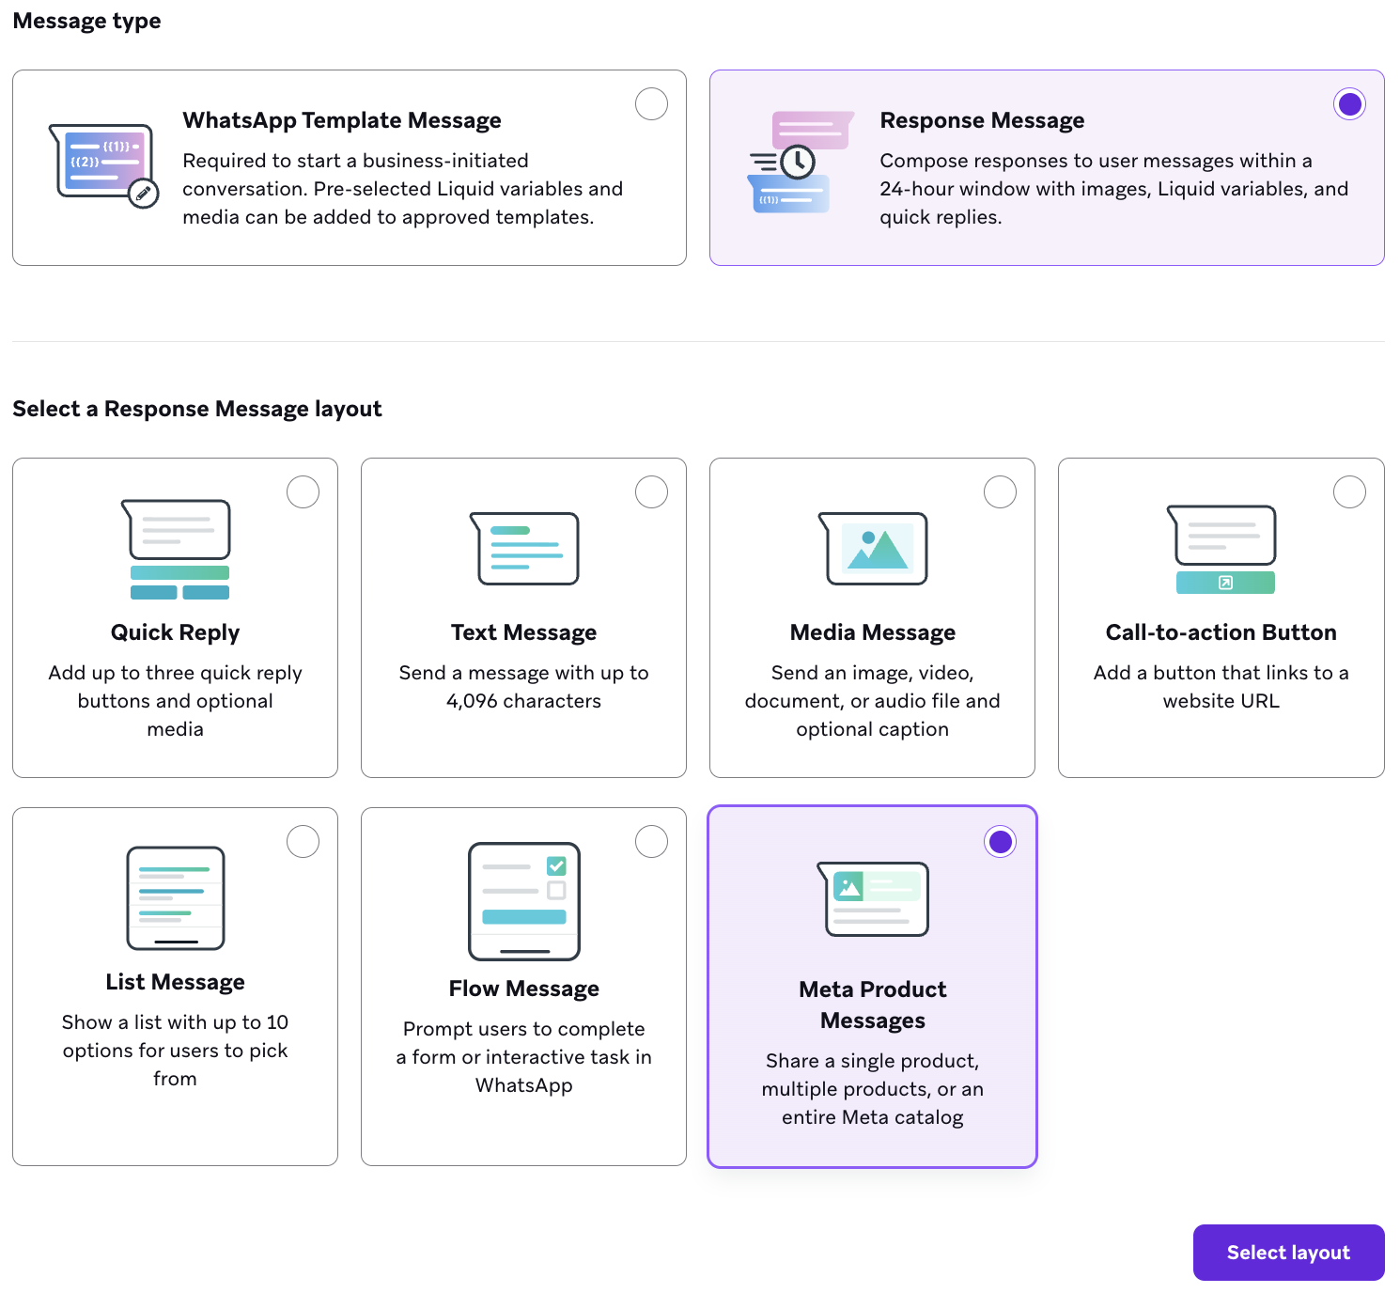
Task: Click the List Message list icon
Action: point(175,899)
